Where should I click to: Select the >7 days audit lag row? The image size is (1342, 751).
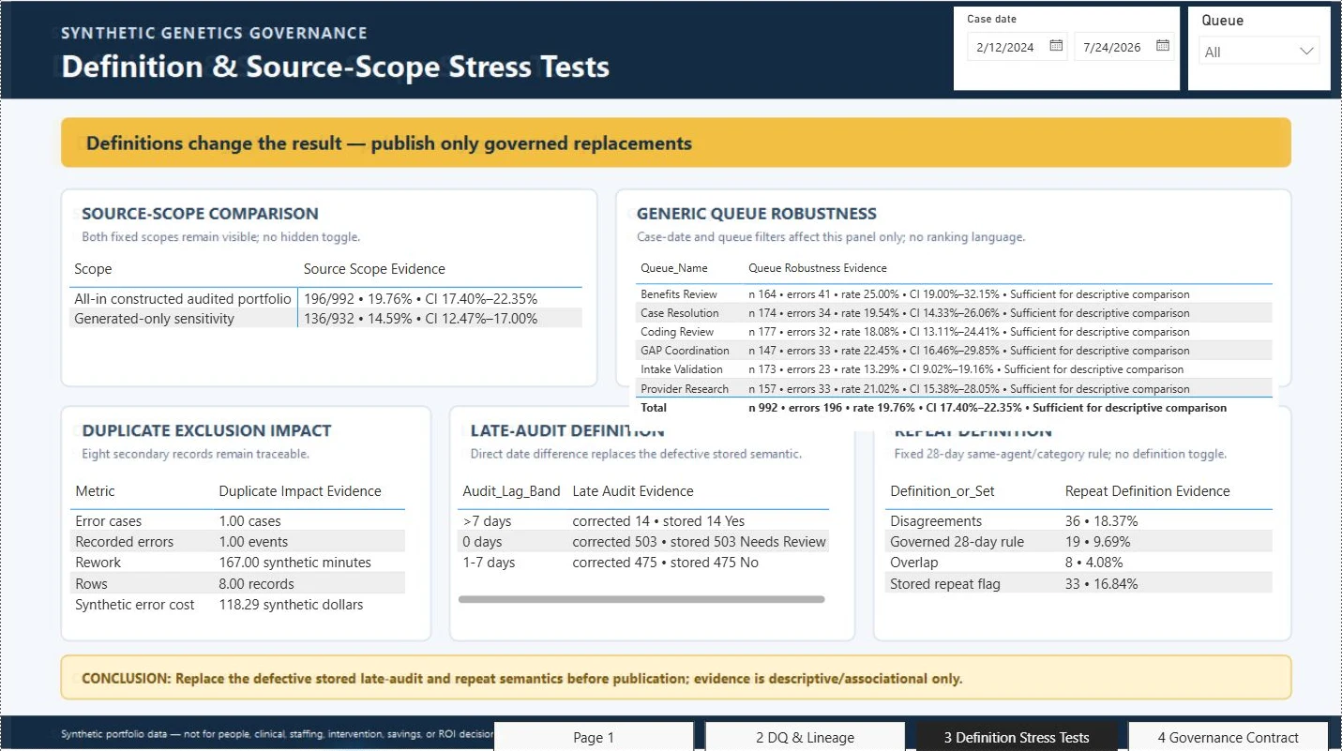tap(644, 521)
